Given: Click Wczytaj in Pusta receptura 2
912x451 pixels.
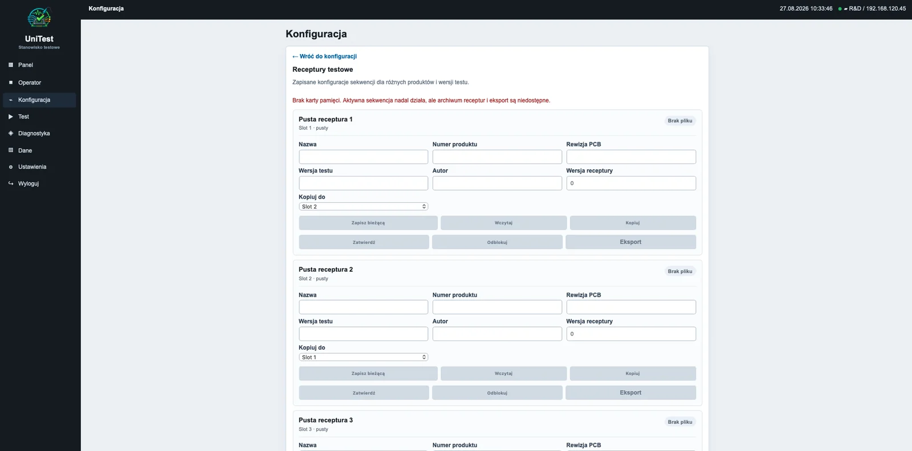Looking at the screenshot, I should [x=503, y=374].
